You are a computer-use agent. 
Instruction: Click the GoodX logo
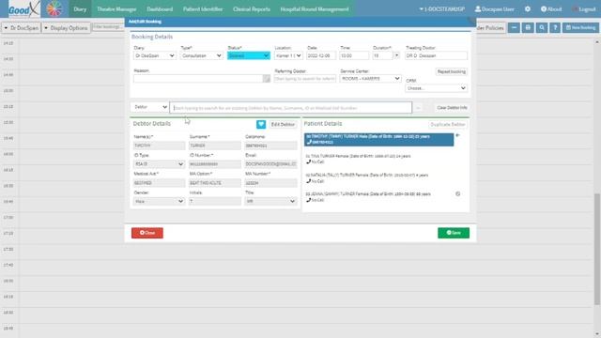23,8
